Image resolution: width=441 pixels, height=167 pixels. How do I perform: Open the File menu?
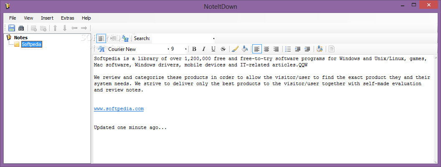coord(13,18)
